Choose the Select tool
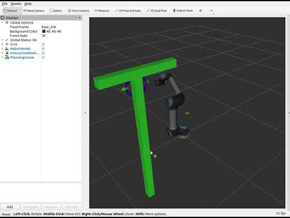Viewport: 290px width, 218px height. (x=56, y=11)
